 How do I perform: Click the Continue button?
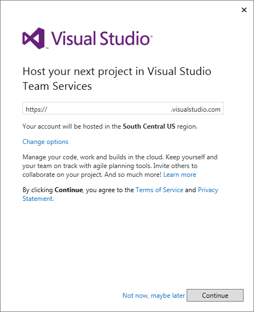tap(215, 295)
